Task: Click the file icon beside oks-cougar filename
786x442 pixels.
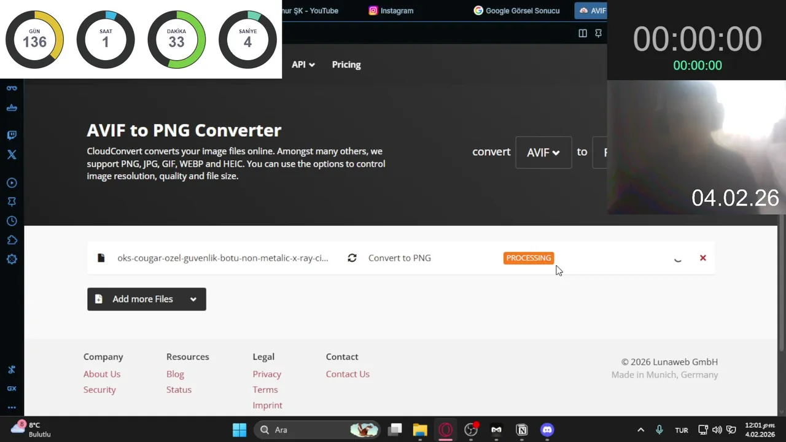Action: (101, 258)
